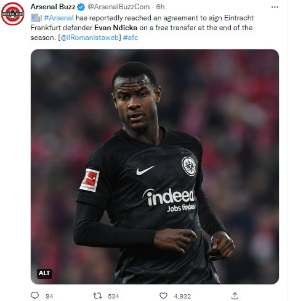
Task: Open the #Arsenal hashtag link
Action: point(58,18)
